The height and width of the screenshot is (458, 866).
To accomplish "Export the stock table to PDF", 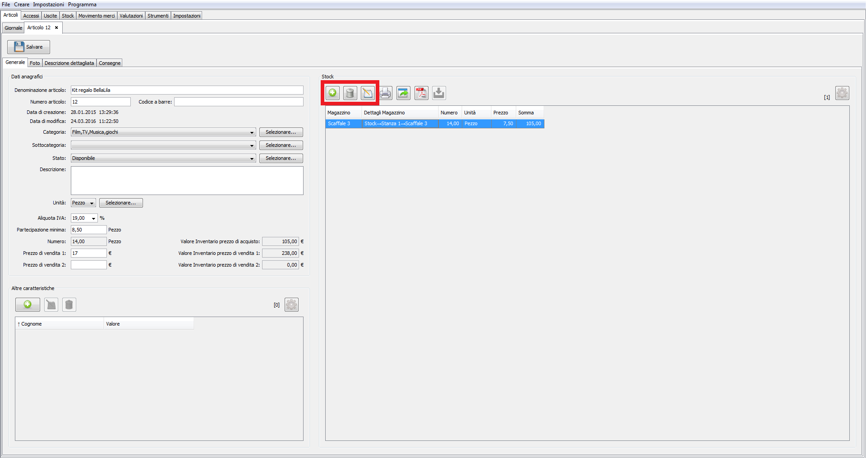I will [x=421, y=93].
